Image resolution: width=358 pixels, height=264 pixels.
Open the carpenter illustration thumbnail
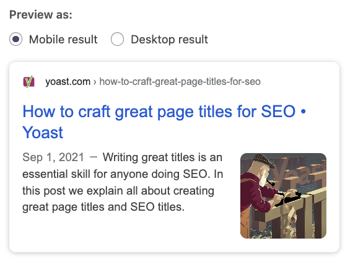283,196
